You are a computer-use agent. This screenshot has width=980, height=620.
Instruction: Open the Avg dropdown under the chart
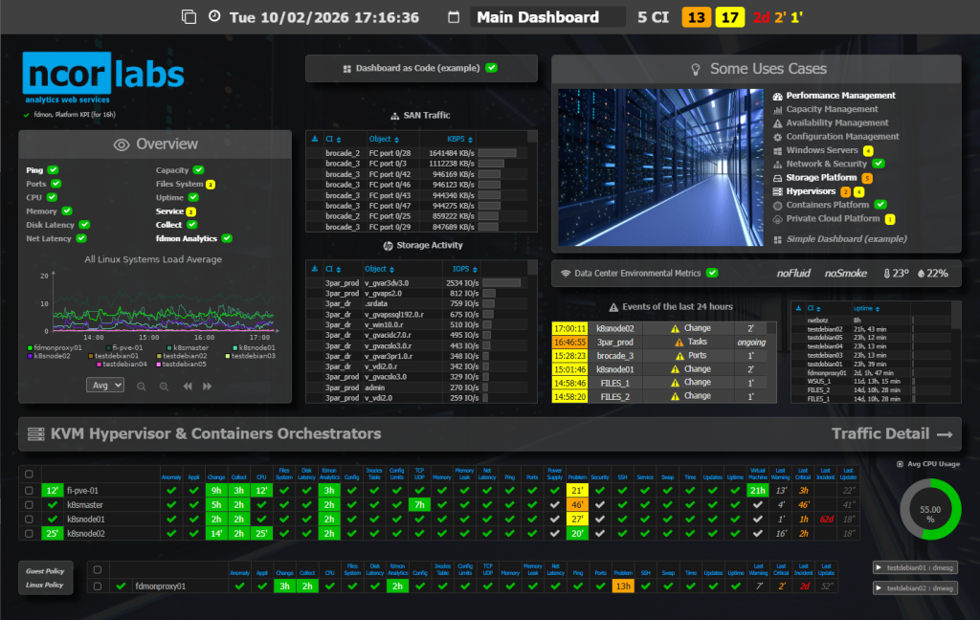[x=105, y=385]
